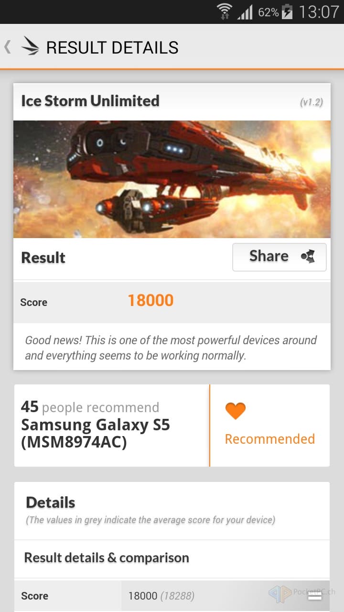
Task: Tap the share arrow icon
Action: (308, 257)
